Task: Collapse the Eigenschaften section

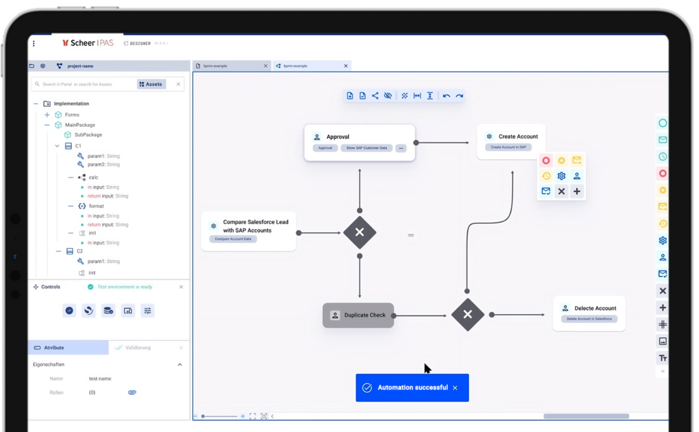Action: pyautogui.click(x=180, y=364)
